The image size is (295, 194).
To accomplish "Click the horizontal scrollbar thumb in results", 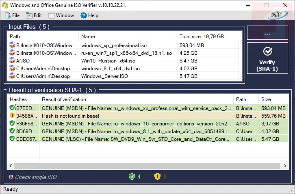I will [x=147, y=166].
